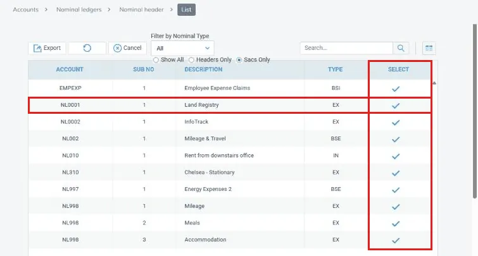Click the SELECT column header
Image resolution: width=478 pixels, height=256 pixels.
398,70
